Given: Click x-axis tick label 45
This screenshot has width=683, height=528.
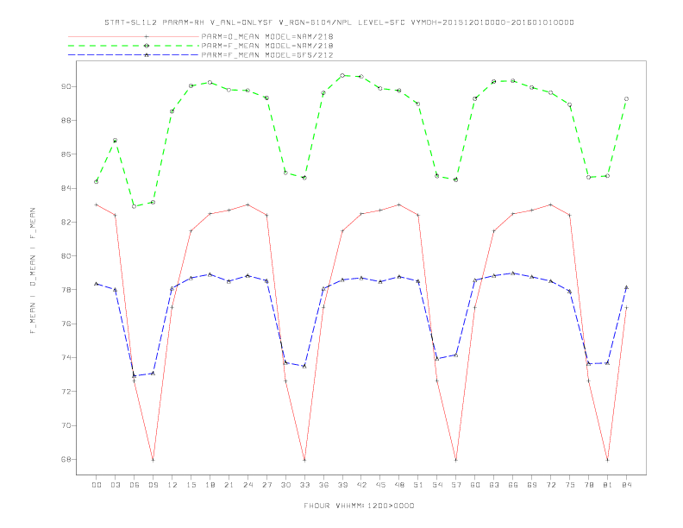Looking at the screenshot, I should (x=380, y=485).
